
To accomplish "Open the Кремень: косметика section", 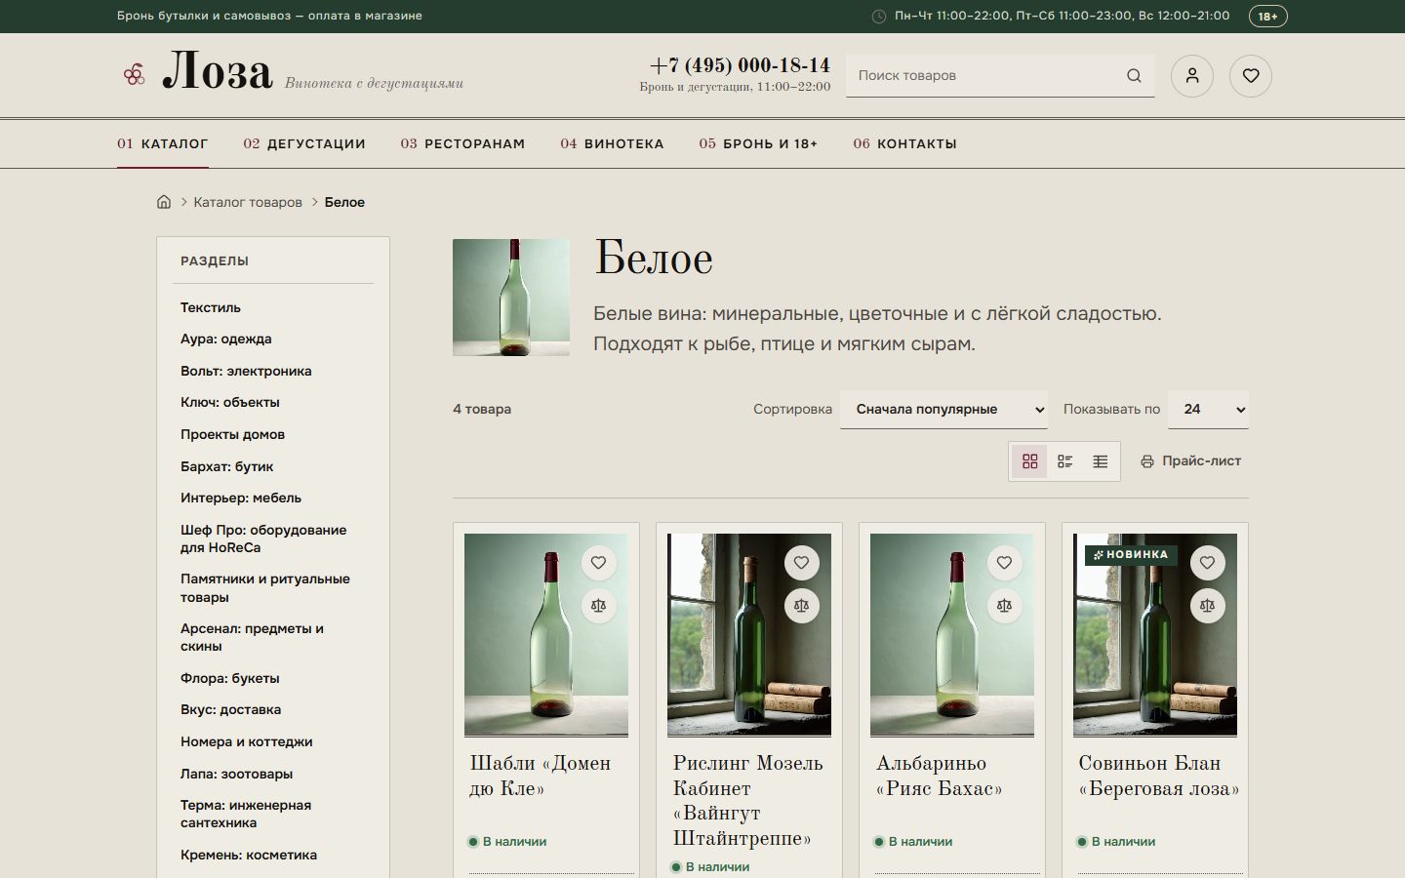I will [x=249, y=855].
